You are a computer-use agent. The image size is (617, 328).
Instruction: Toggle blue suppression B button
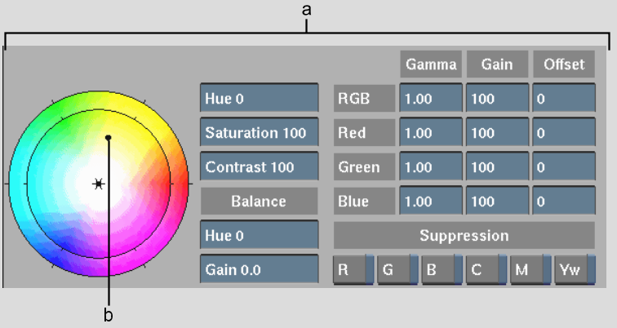click(441, 269)
